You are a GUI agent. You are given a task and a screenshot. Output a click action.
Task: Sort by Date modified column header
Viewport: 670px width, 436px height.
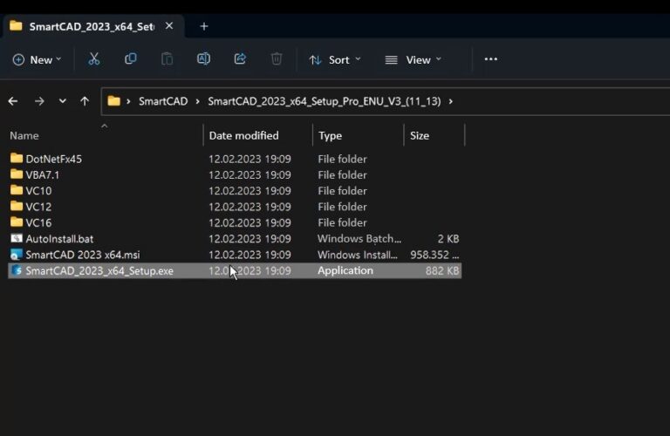[x=244, y=135]
